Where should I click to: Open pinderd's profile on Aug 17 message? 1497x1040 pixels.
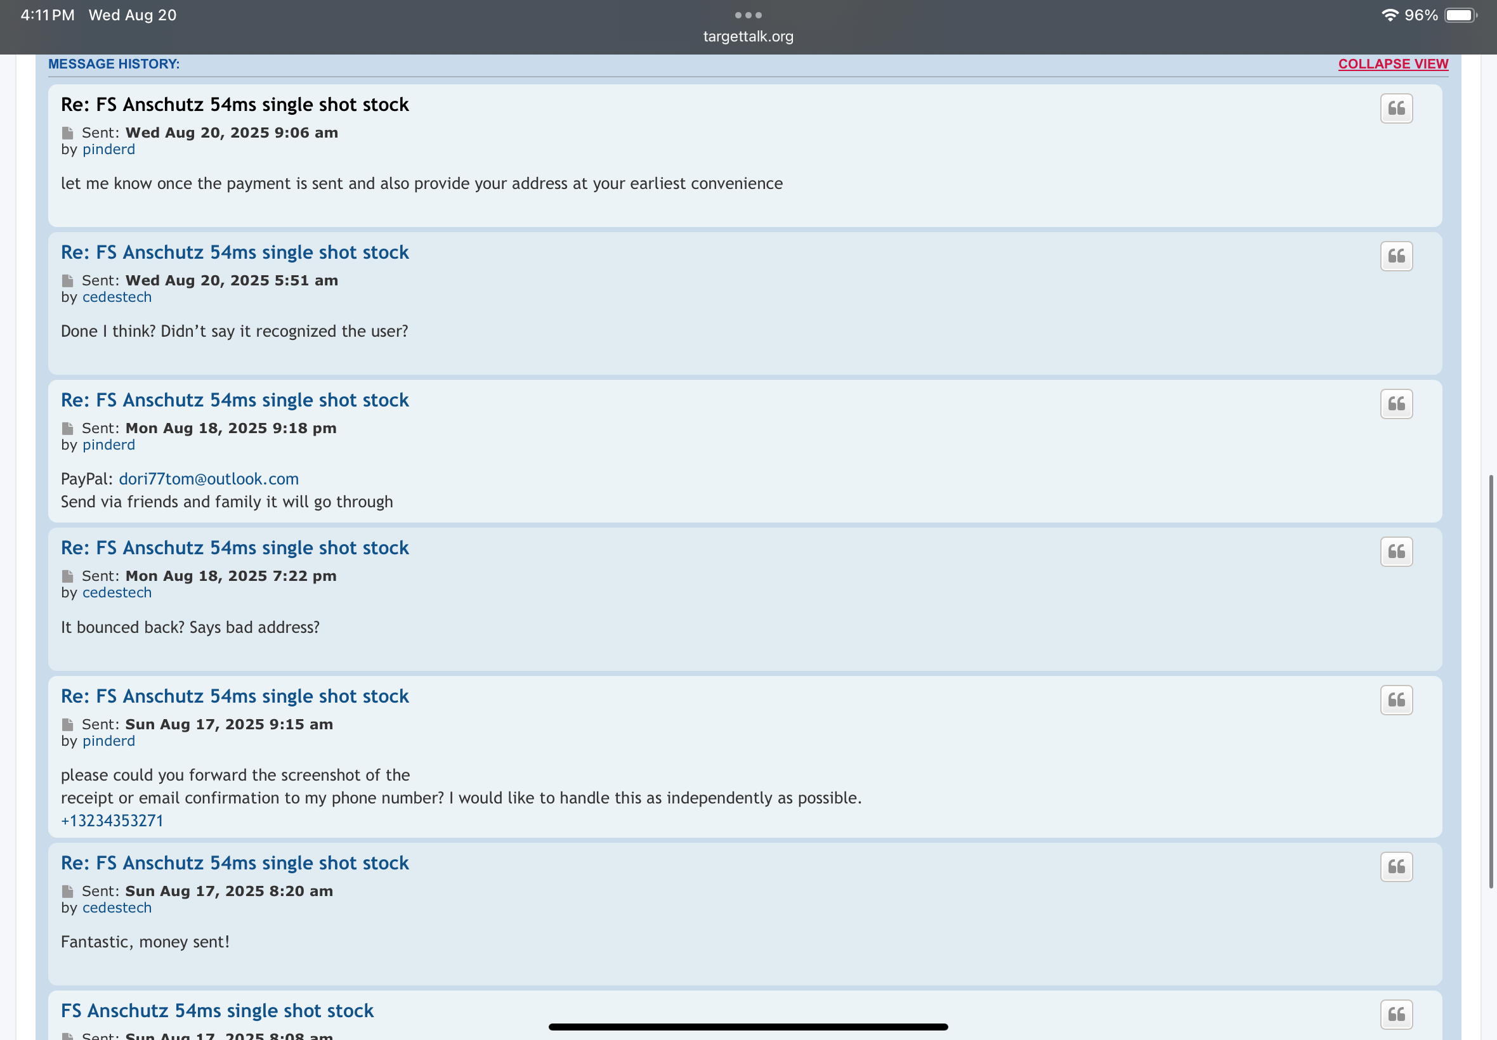click(109, 741)
